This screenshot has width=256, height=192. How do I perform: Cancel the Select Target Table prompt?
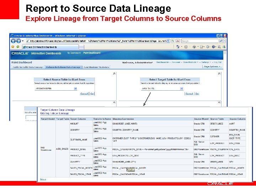(189, 94)
